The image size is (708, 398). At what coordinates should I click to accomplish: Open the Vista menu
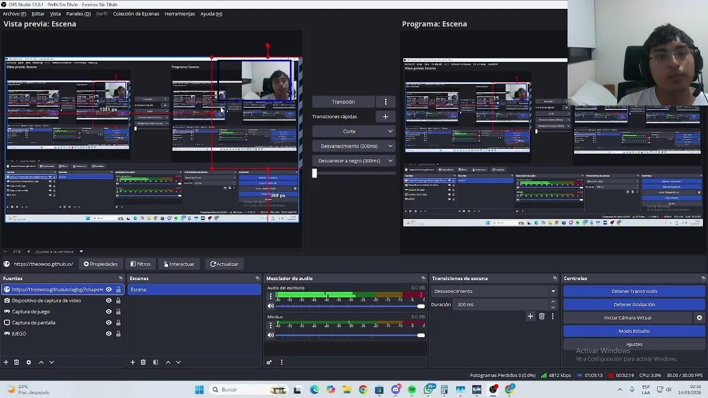click(55, 14)
